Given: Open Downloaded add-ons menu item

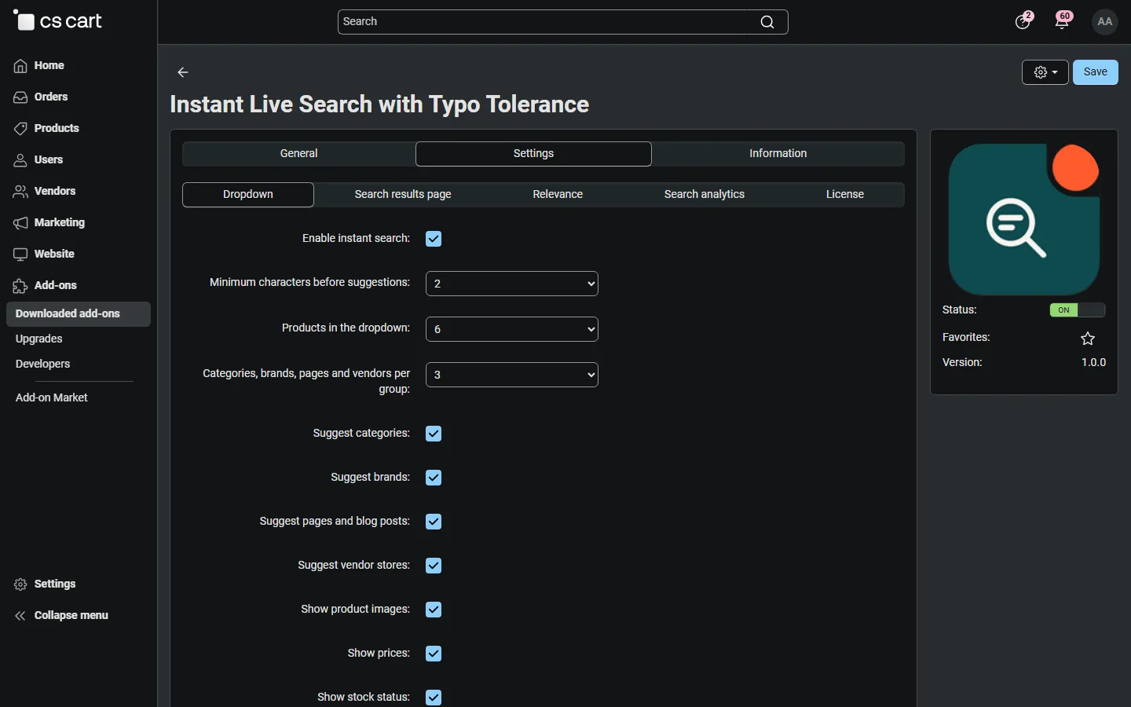Looking at the screenshot, I should pos(79,314).
